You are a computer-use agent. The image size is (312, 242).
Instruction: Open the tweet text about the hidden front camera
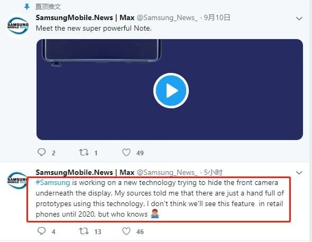pyautogui.click(x=160, y=199)
